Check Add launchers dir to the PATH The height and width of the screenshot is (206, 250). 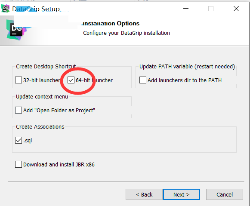point(143,80)
